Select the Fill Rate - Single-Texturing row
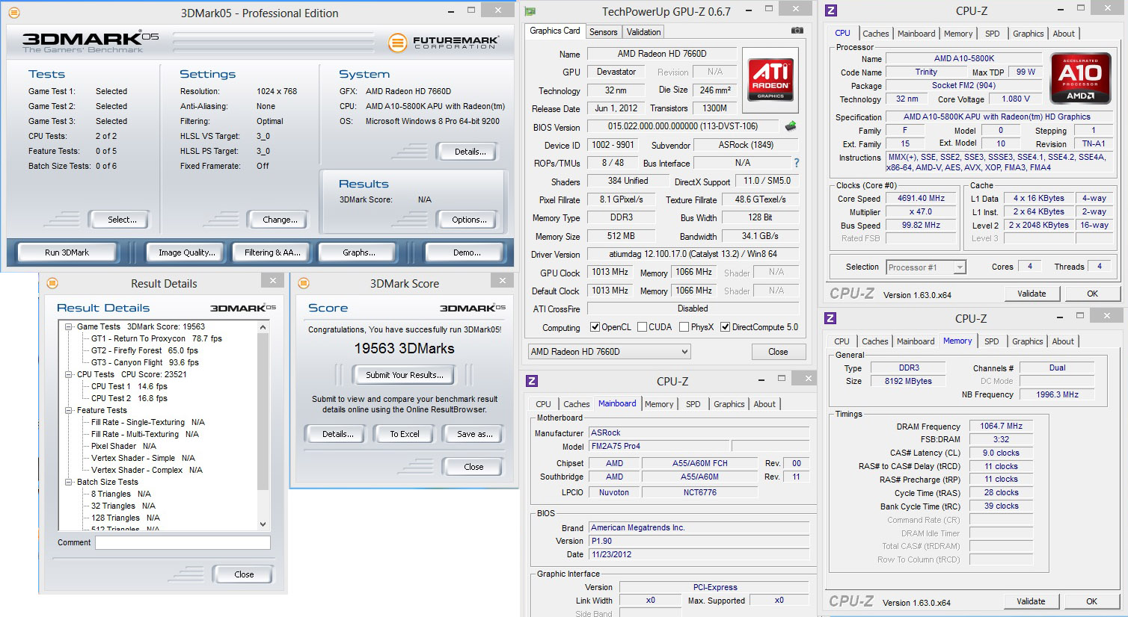The image size is (1128, 617). point(147,422)
